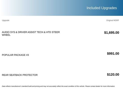Click 'Data reflects manufacturer's standard build' text
Screen dimensions: 123x92
tap(17, 86)
